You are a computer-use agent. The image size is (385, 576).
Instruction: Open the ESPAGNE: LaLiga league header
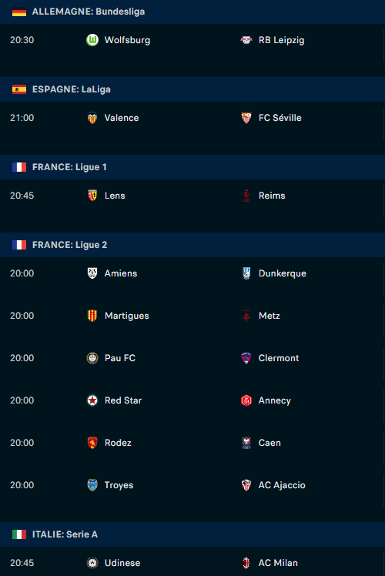coord(192,89)
